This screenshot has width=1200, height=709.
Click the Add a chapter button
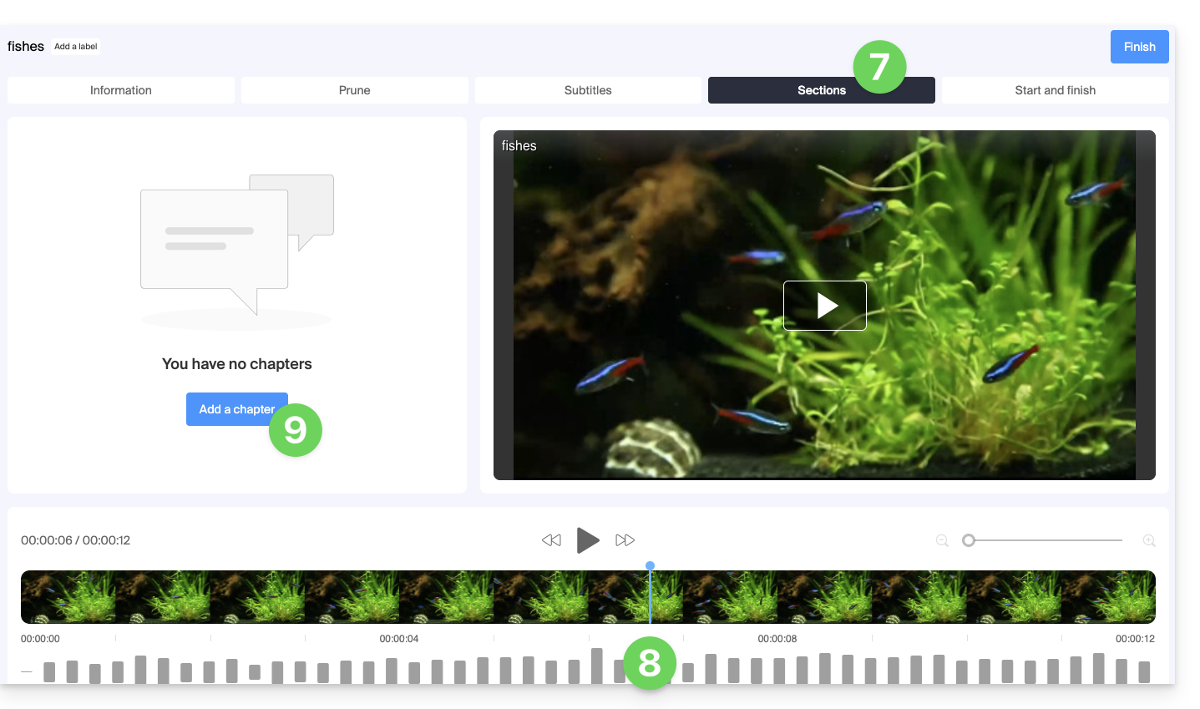pos(227,409)
